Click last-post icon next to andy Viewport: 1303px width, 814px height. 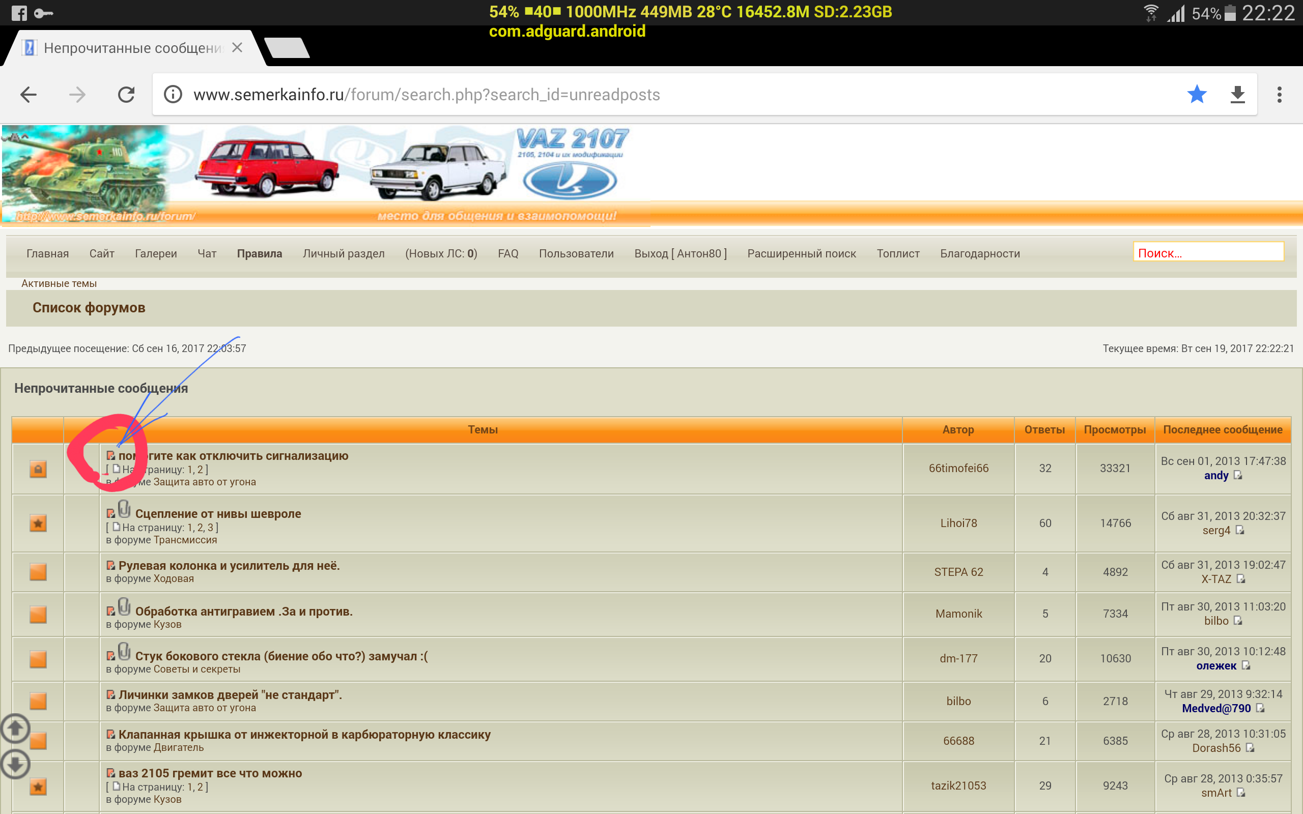[1238, 475]
